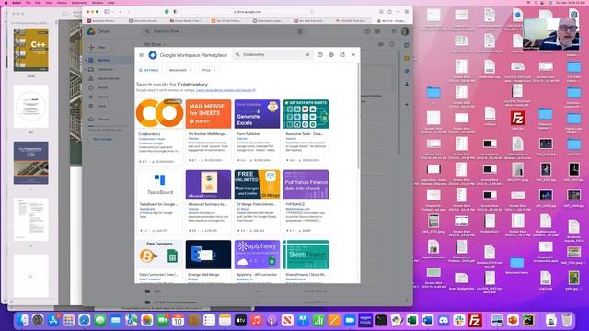
Task: Open the Form Publisher app card
Action: (x=257, y=131)
